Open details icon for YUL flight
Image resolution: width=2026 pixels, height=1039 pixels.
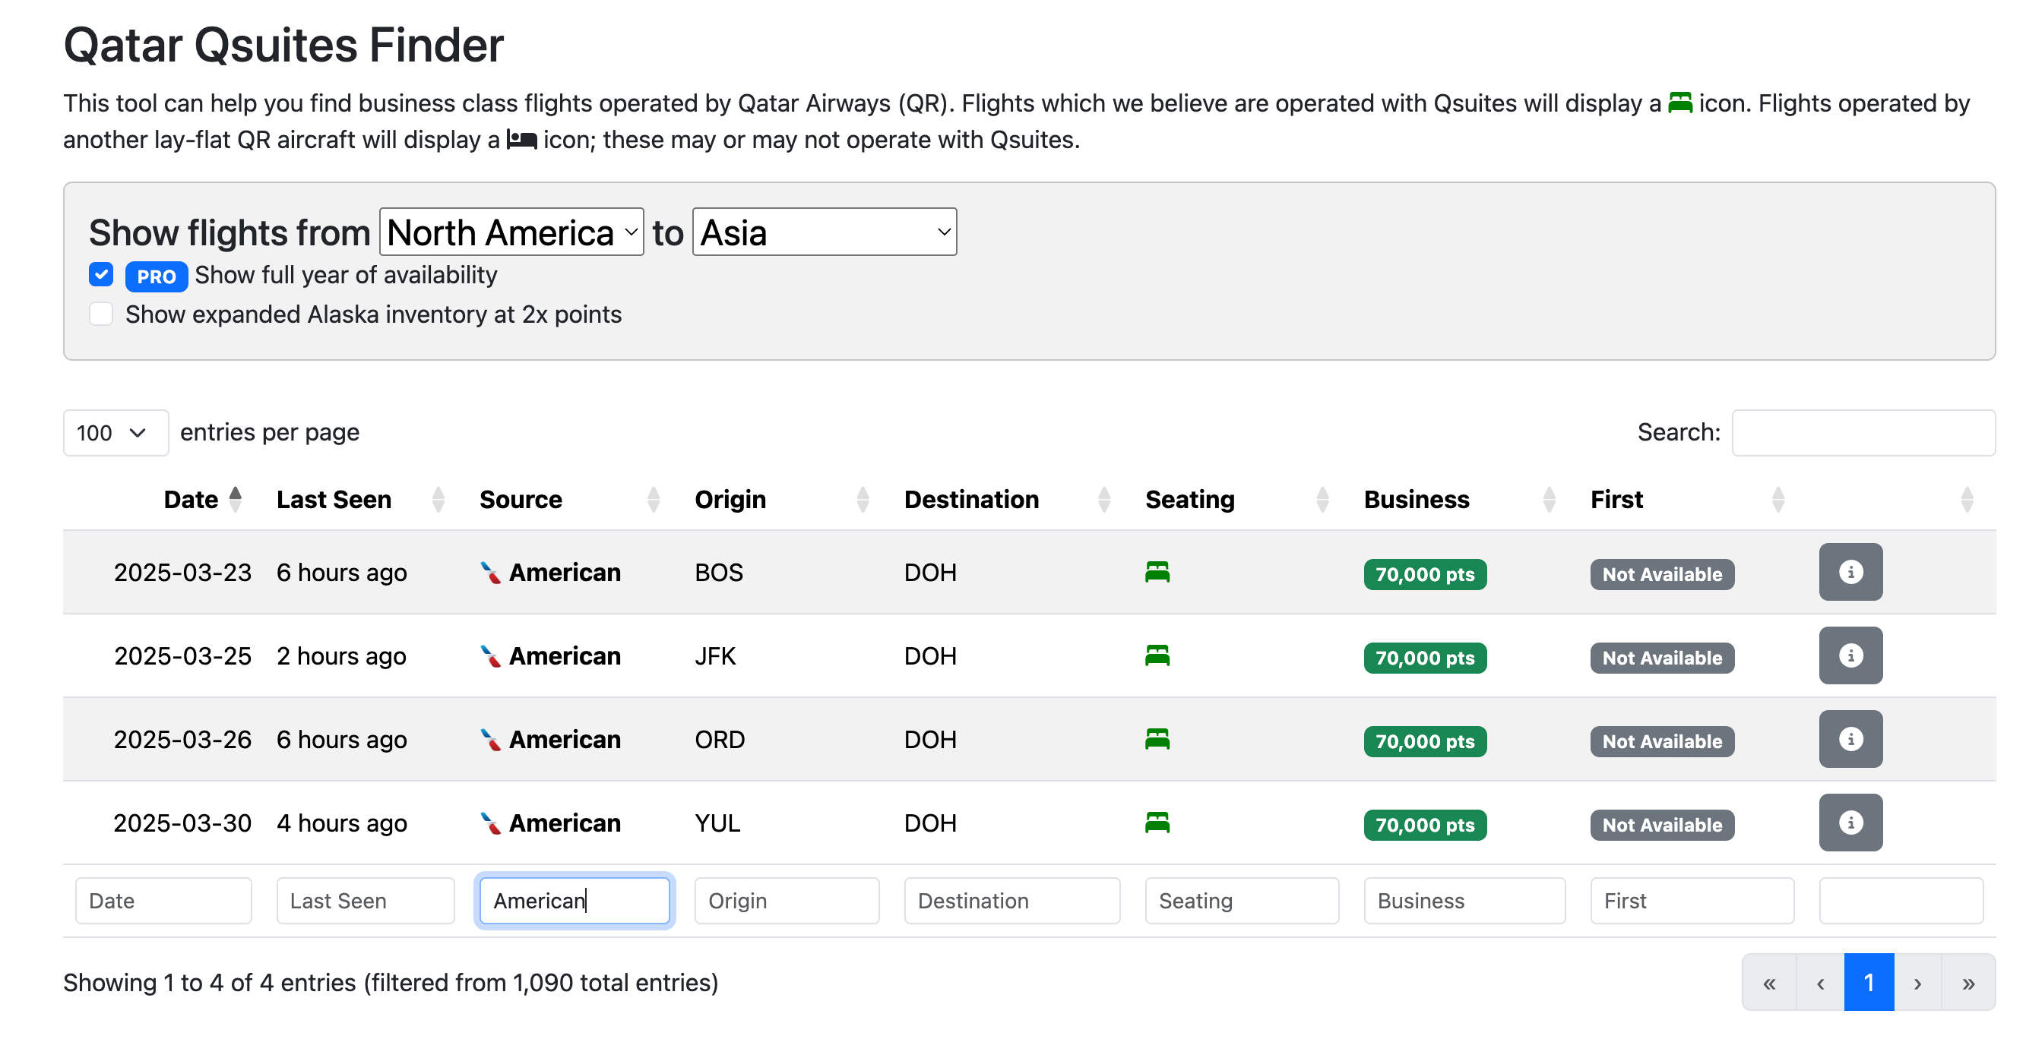[x=1850, y=822]
